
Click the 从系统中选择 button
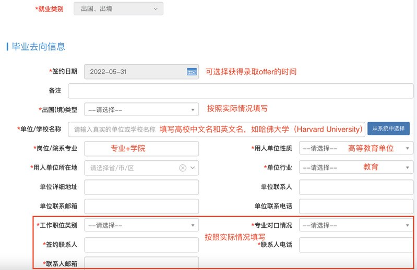pyautogui.click(x=388, y=129)
